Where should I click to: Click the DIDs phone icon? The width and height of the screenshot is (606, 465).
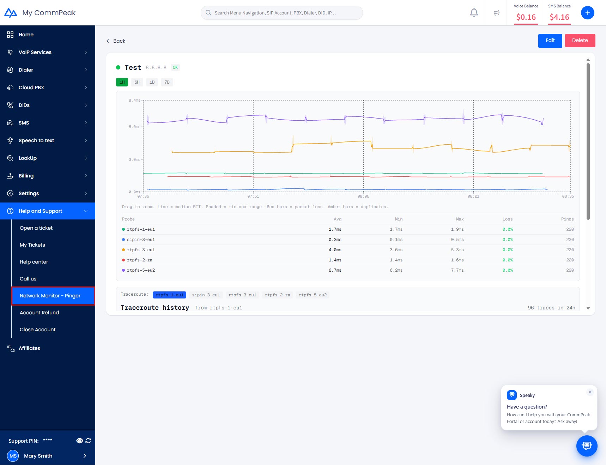[10, 105]
